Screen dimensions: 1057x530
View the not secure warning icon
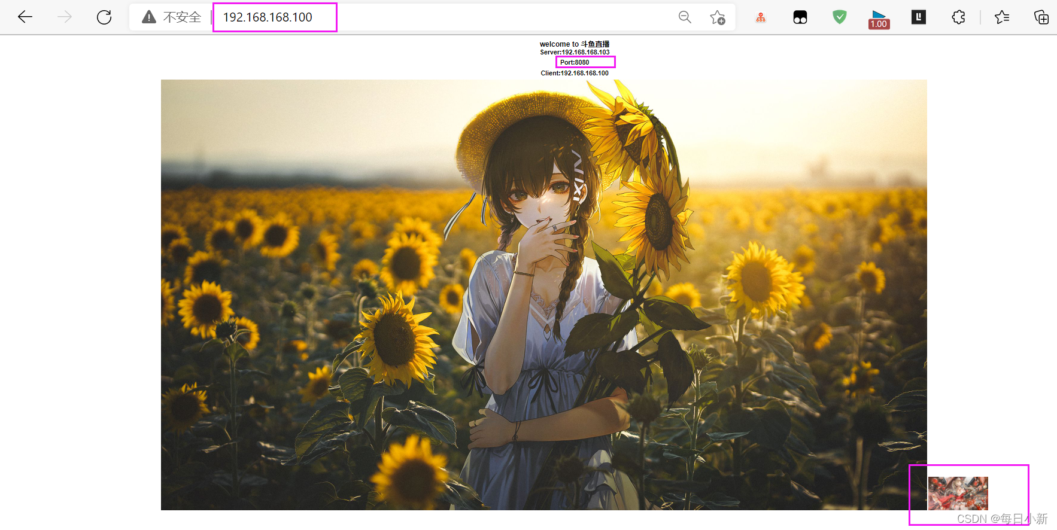pos(149,17)
